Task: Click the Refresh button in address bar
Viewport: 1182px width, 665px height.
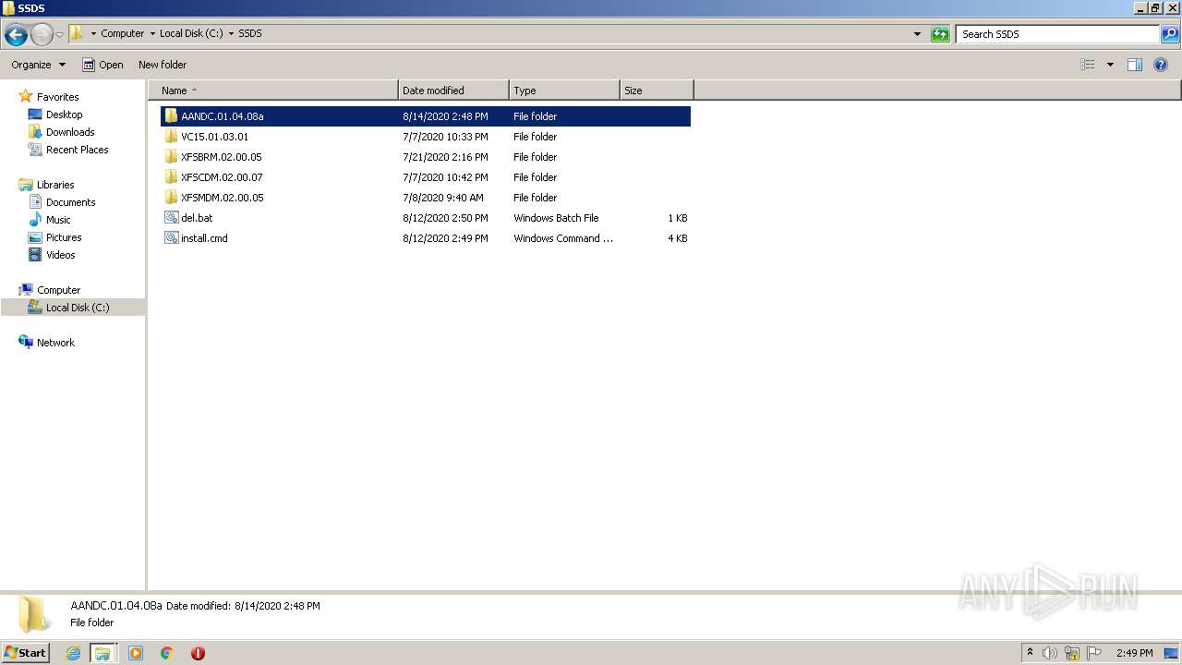Action: (940, 34)
